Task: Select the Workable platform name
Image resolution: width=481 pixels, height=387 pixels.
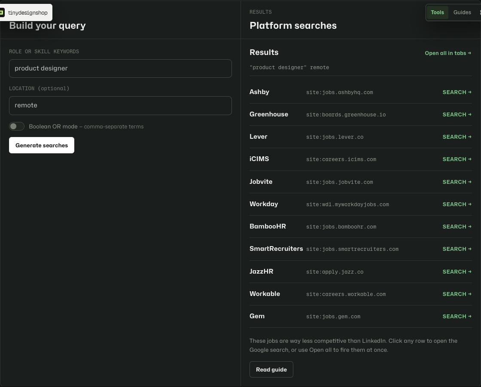Action: (265, 294)
